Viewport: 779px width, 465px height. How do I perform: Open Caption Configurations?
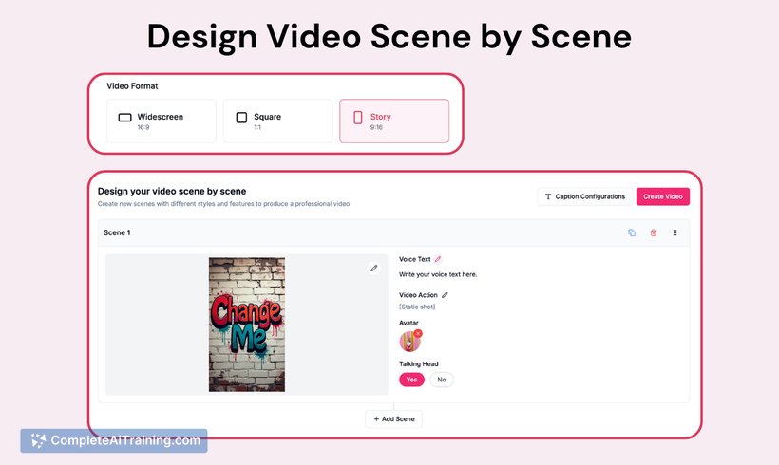tap(585, 196)
